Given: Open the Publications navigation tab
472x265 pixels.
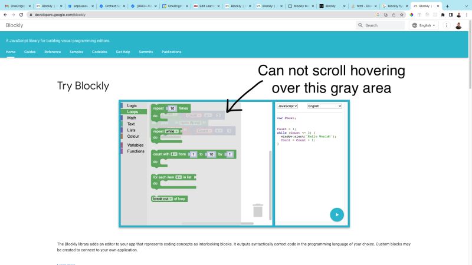Looking at the screenshot, I should (172, 52).
